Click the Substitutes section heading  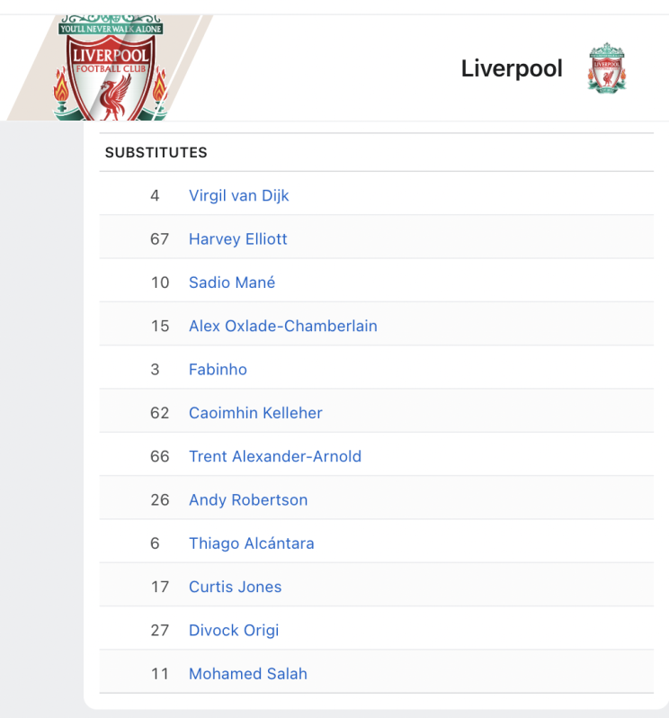156,152
